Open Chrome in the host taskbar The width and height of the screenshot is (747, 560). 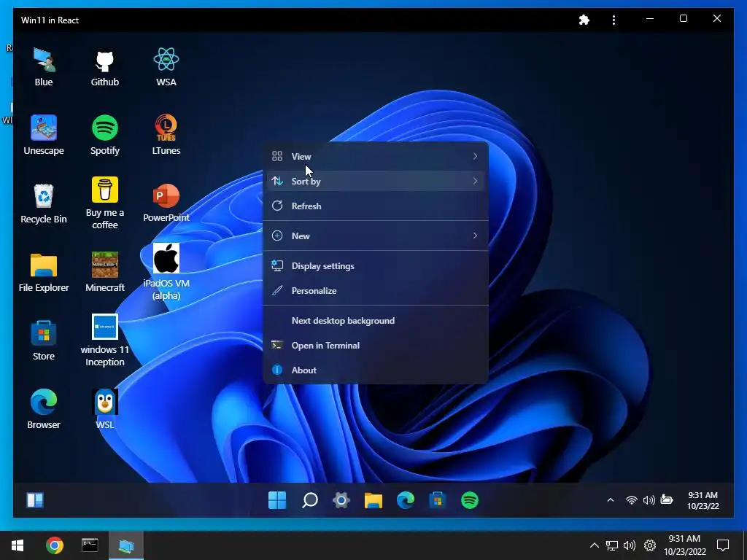[54, 545]
